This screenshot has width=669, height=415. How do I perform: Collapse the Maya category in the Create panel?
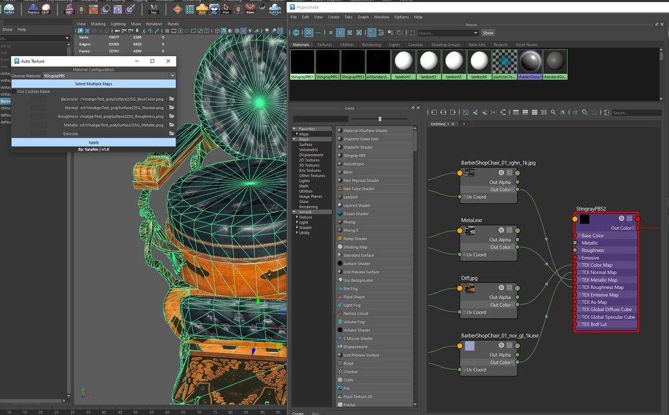(x=302, y=139)
